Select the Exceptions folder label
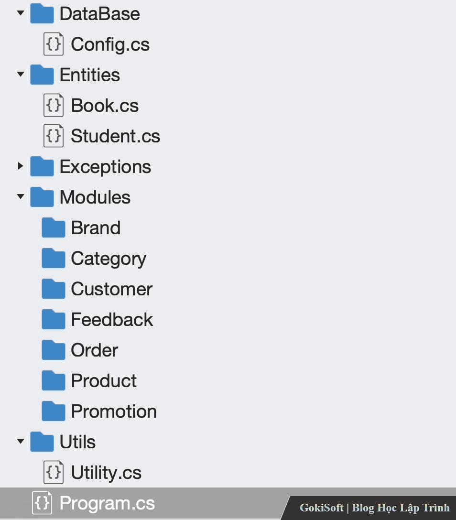Viewport: 456px width, 520px height. click(x=105, y=167)
